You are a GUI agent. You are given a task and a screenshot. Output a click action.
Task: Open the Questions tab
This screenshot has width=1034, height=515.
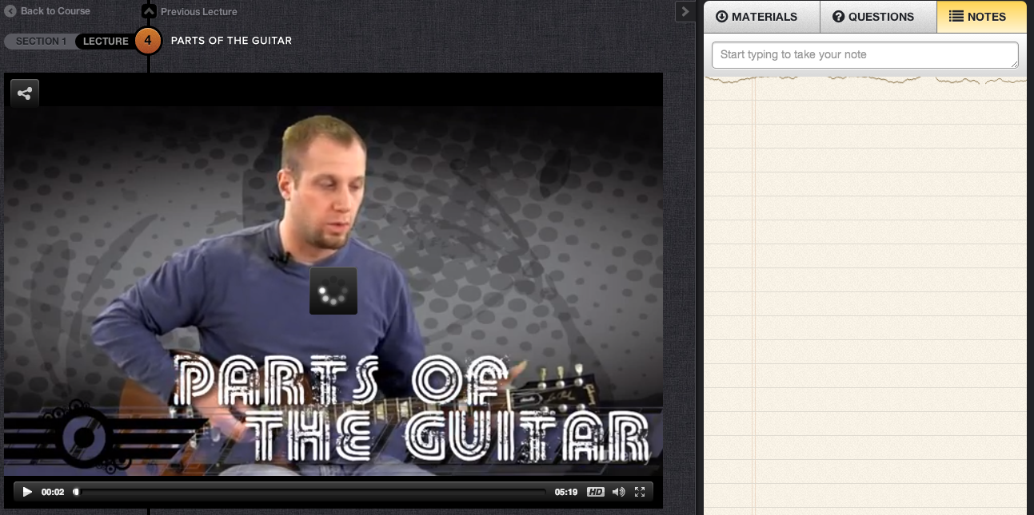click(878, 17)
